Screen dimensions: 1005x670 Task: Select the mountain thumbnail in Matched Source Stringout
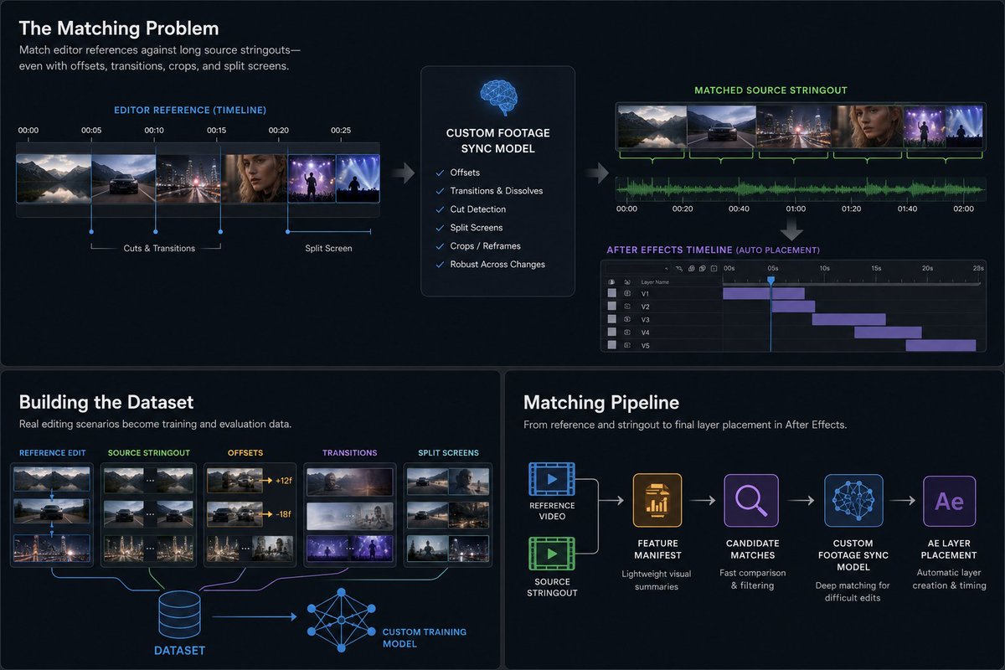coord(652,126)
